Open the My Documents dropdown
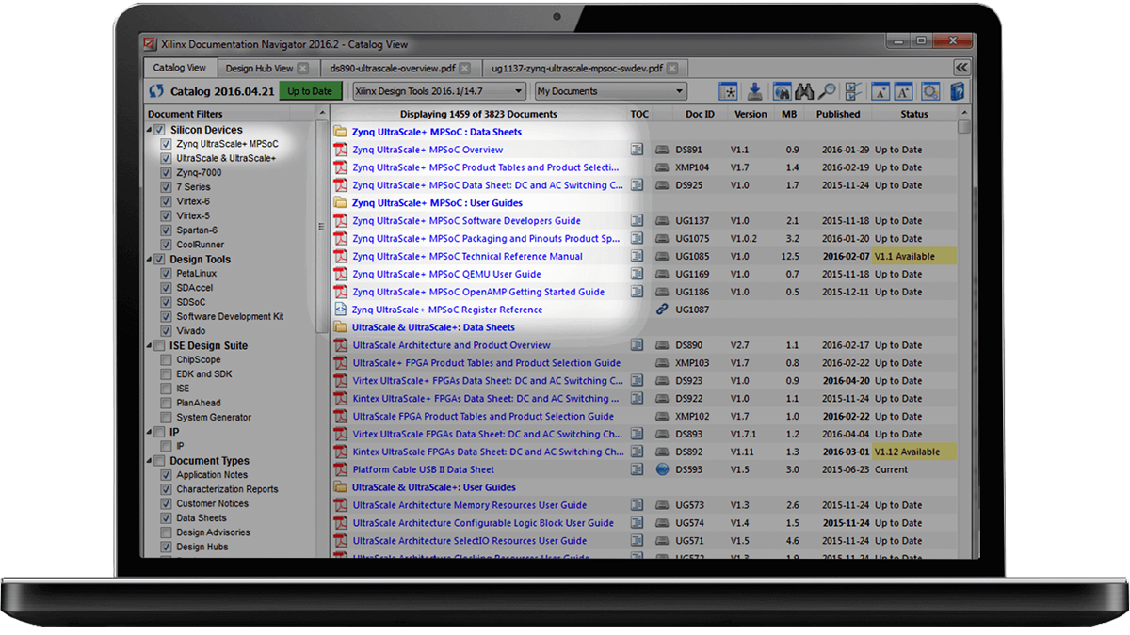 tap(610, 91)
